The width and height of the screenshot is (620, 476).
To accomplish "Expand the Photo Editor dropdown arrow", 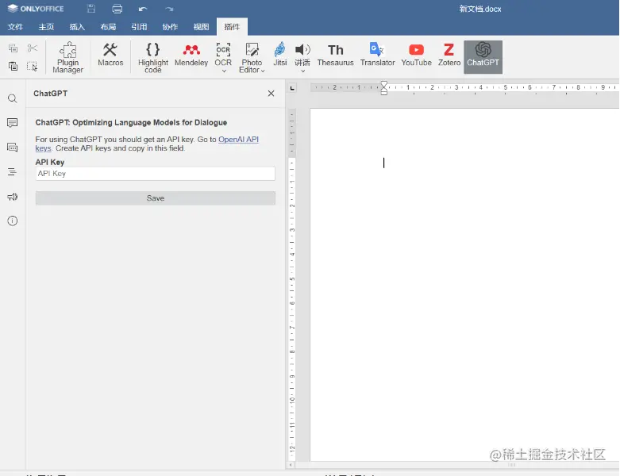I will 263,71.
